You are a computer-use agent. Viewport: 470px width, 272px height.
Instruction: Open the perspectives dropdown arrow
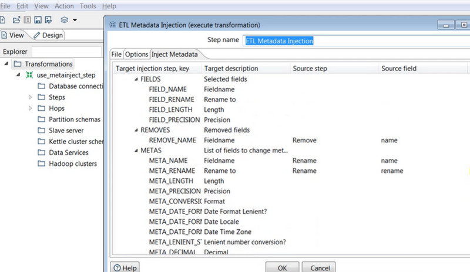pyautogui.click(x=75, y=21)
